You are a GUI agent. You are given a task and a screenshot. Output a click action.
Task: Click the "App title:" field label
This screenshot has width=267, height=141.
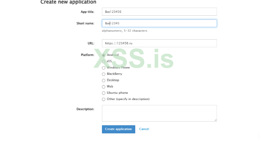click(x=87, y=12)
